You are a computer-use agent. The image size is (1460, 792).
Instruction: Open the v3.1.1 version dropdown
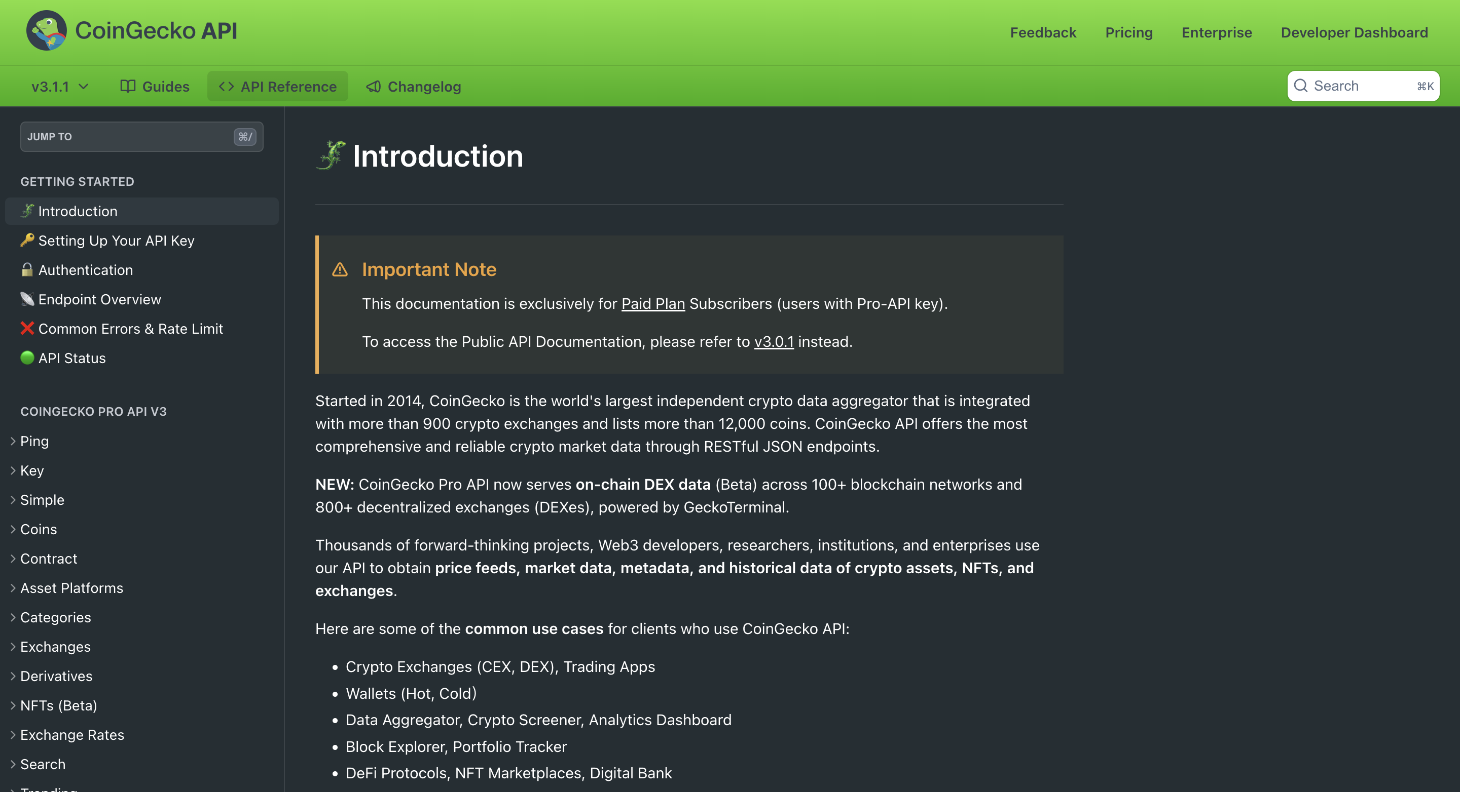pos(60,87)
